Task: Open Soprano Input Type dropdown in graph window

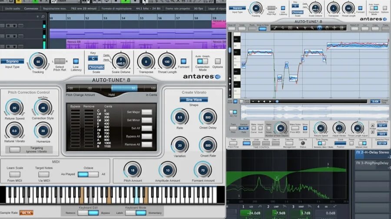Action: [x=237, y=8]
